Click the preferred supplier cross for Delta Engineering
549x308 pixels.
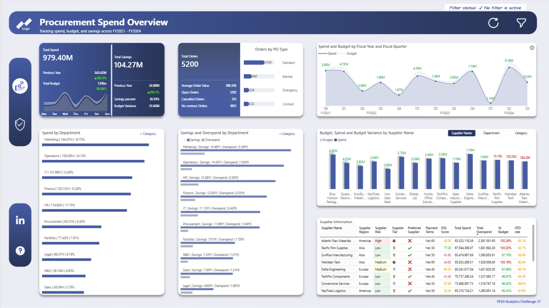(x=410, y=269)
